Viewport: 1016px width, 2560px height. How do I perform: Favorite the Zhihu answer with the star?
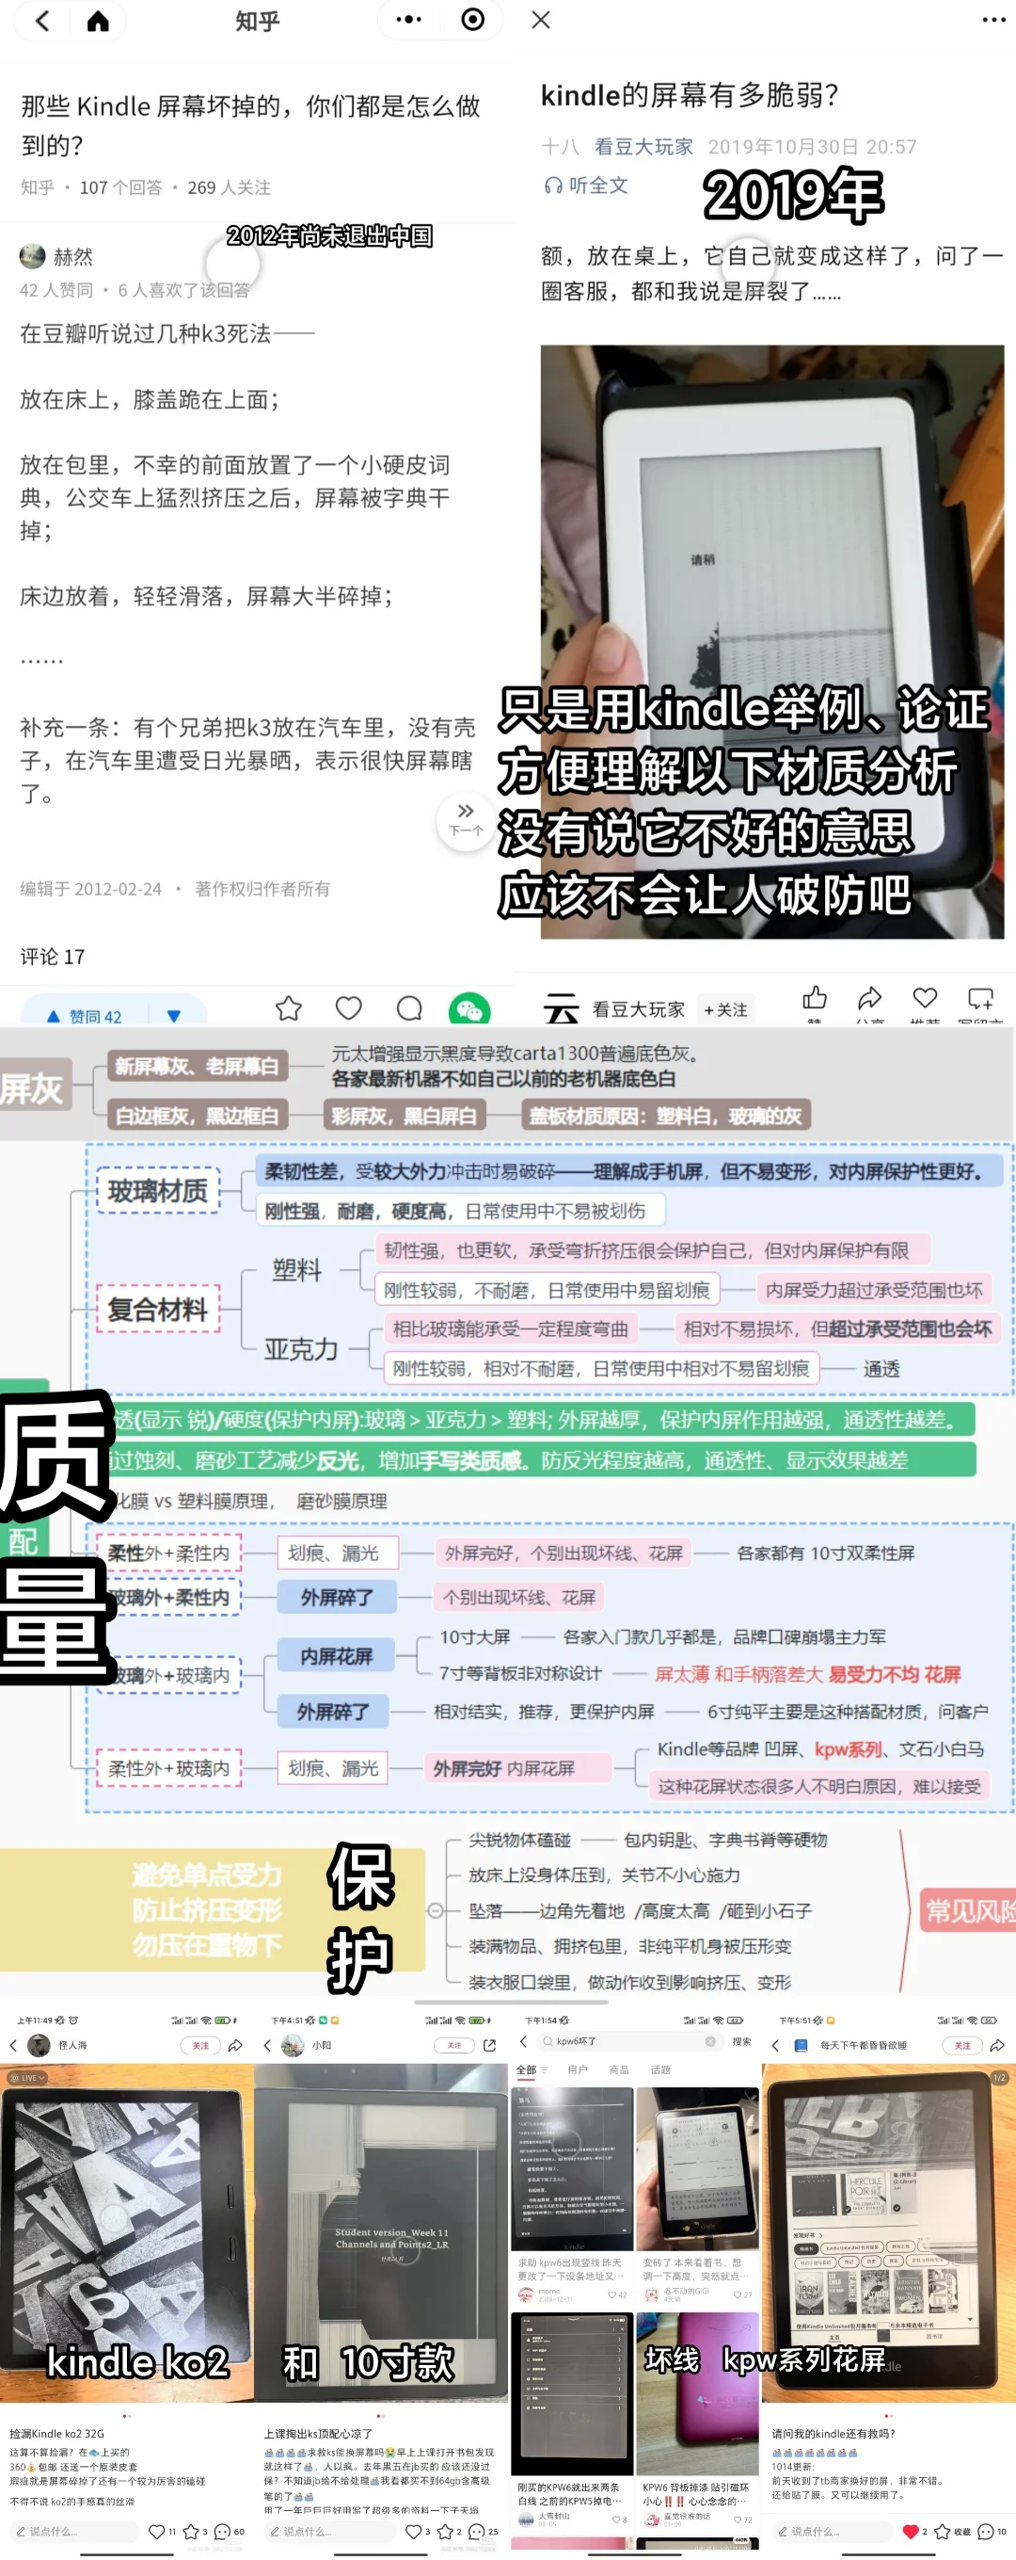pyautogui.click(x=289, y=1008)
